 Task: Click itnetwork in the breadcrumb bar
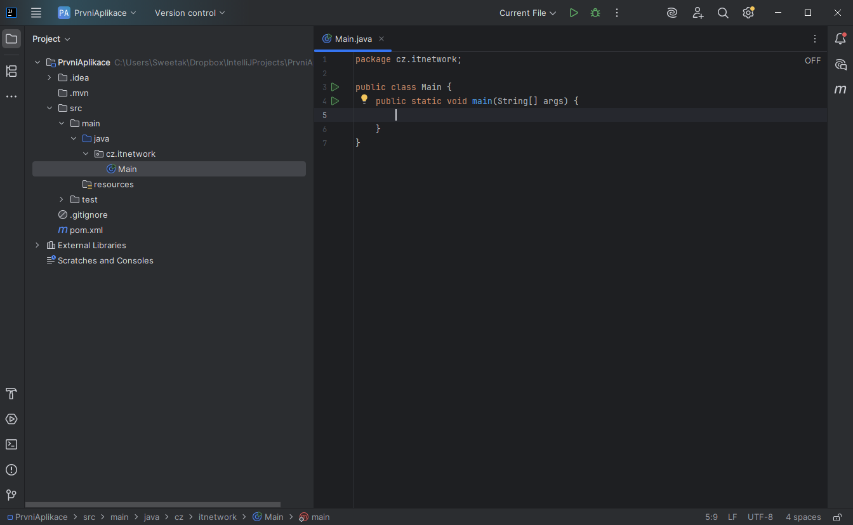tap(218, 517)
